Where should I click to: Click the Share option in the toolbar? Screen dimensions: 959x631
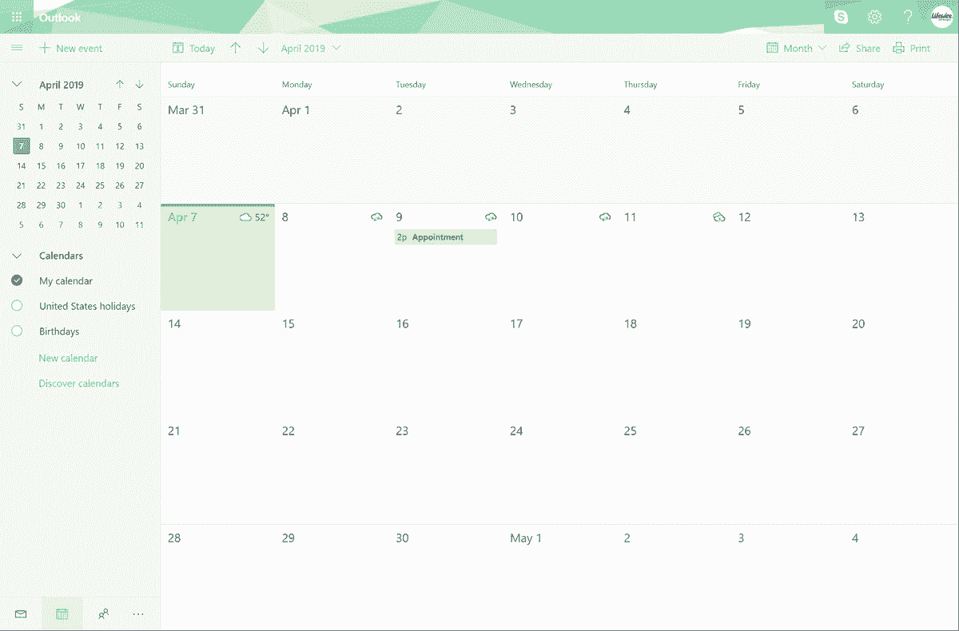(859, 48)
